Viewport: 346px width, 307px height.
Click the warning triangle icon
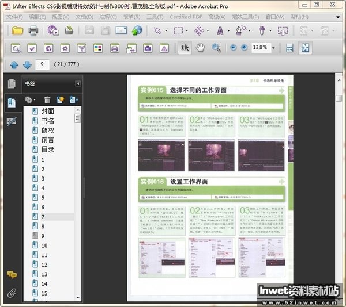pos(164,48)
